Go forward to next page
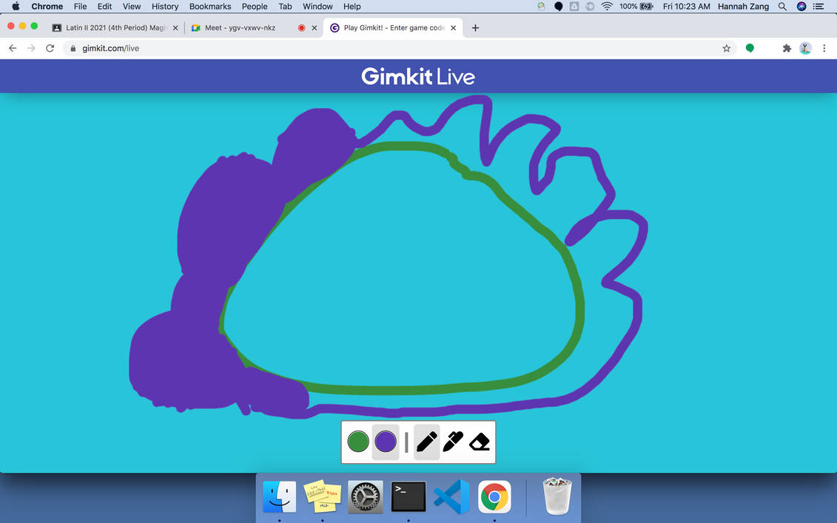The image size is (837, 523). [x=32, y=48]
